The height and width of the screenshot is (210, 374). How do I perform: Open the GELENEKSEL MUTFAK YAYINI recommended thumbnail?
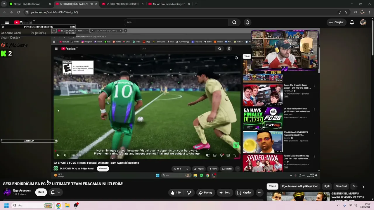click(298, 196)
